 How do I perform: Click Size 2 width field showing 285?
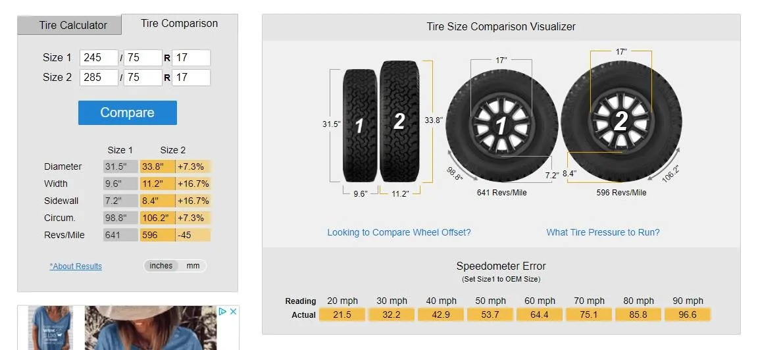point(99,78)
